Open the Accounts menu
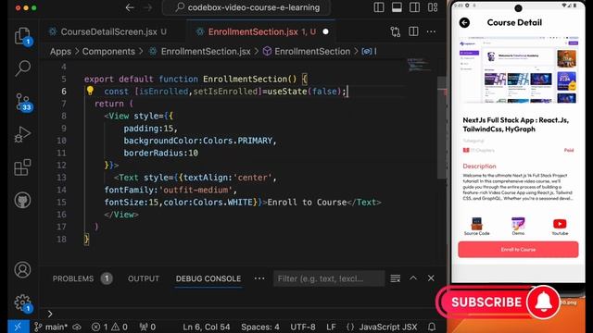 pos(22,269)
